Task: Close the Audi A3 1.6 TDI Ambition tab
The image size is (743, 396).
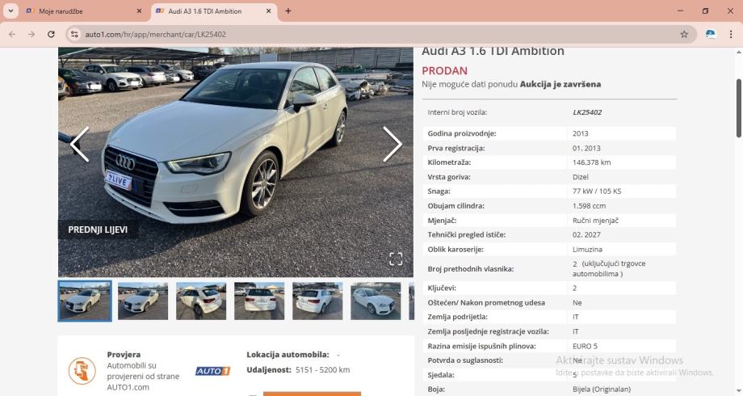Action: [x=268, y=11]
